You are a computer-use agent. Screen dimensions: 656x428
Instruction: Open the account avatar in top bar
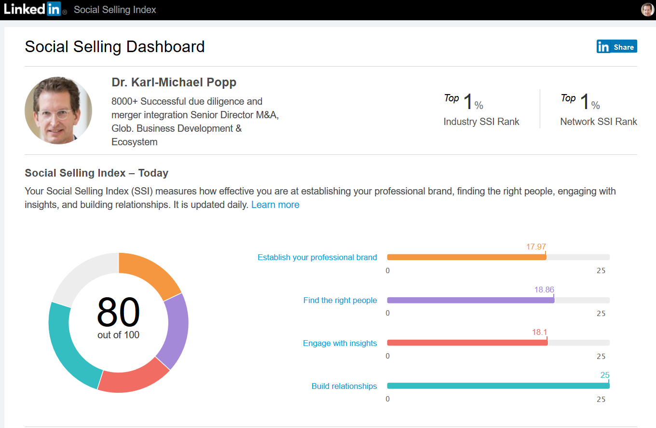647,10
